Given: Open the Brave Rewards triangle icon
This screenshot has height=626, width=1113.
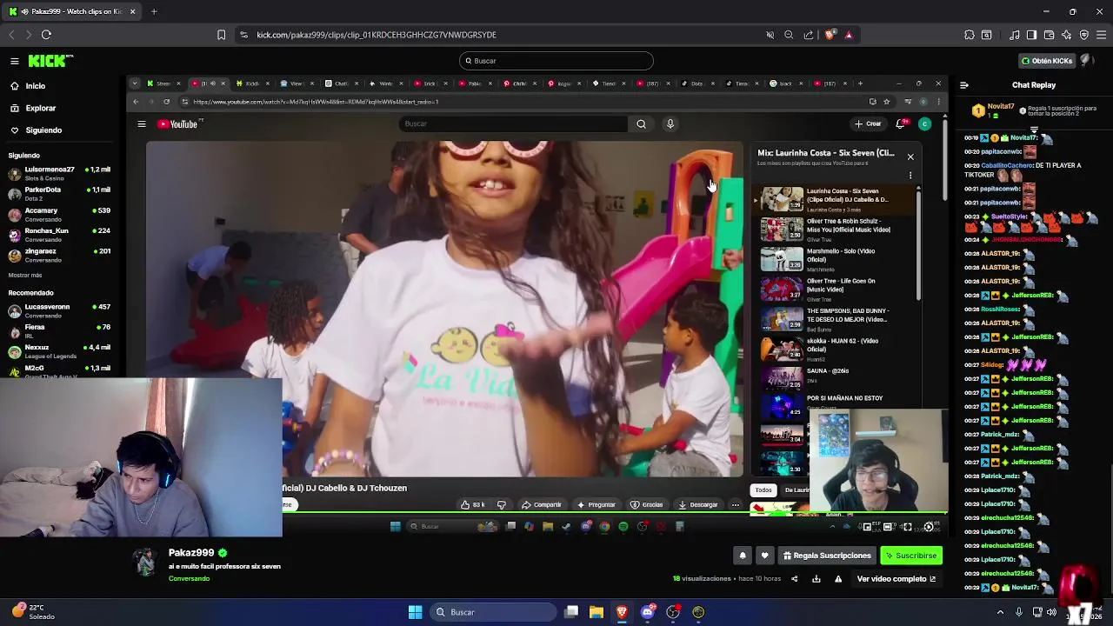Looking at the screenshot, I should (x=849, y=35).
